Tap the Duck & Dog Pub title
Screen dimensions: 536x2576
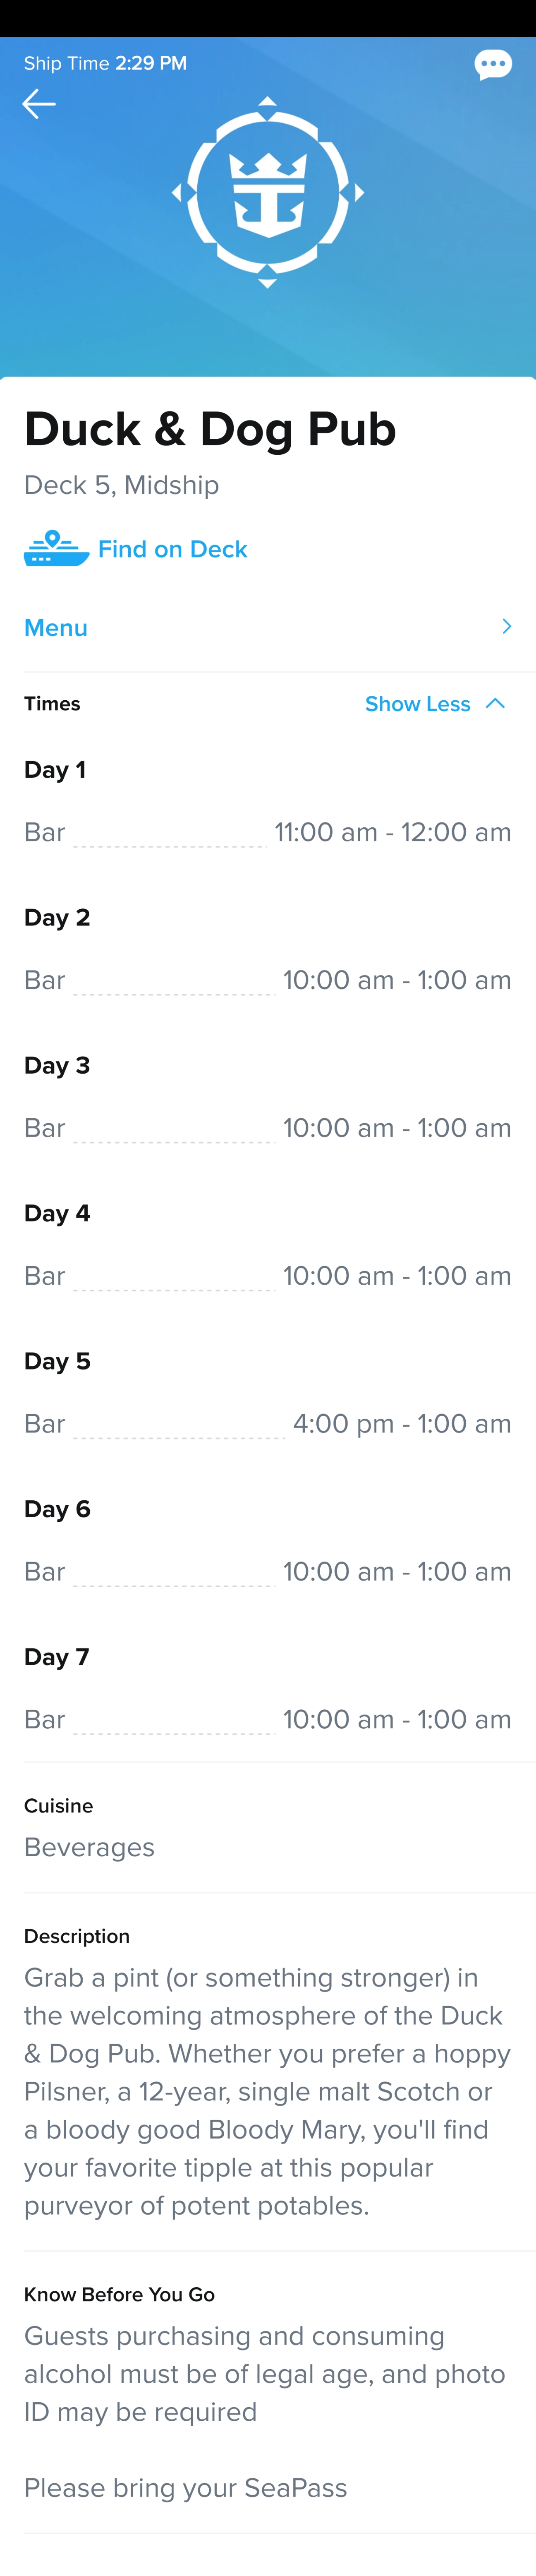click(210, 430)
